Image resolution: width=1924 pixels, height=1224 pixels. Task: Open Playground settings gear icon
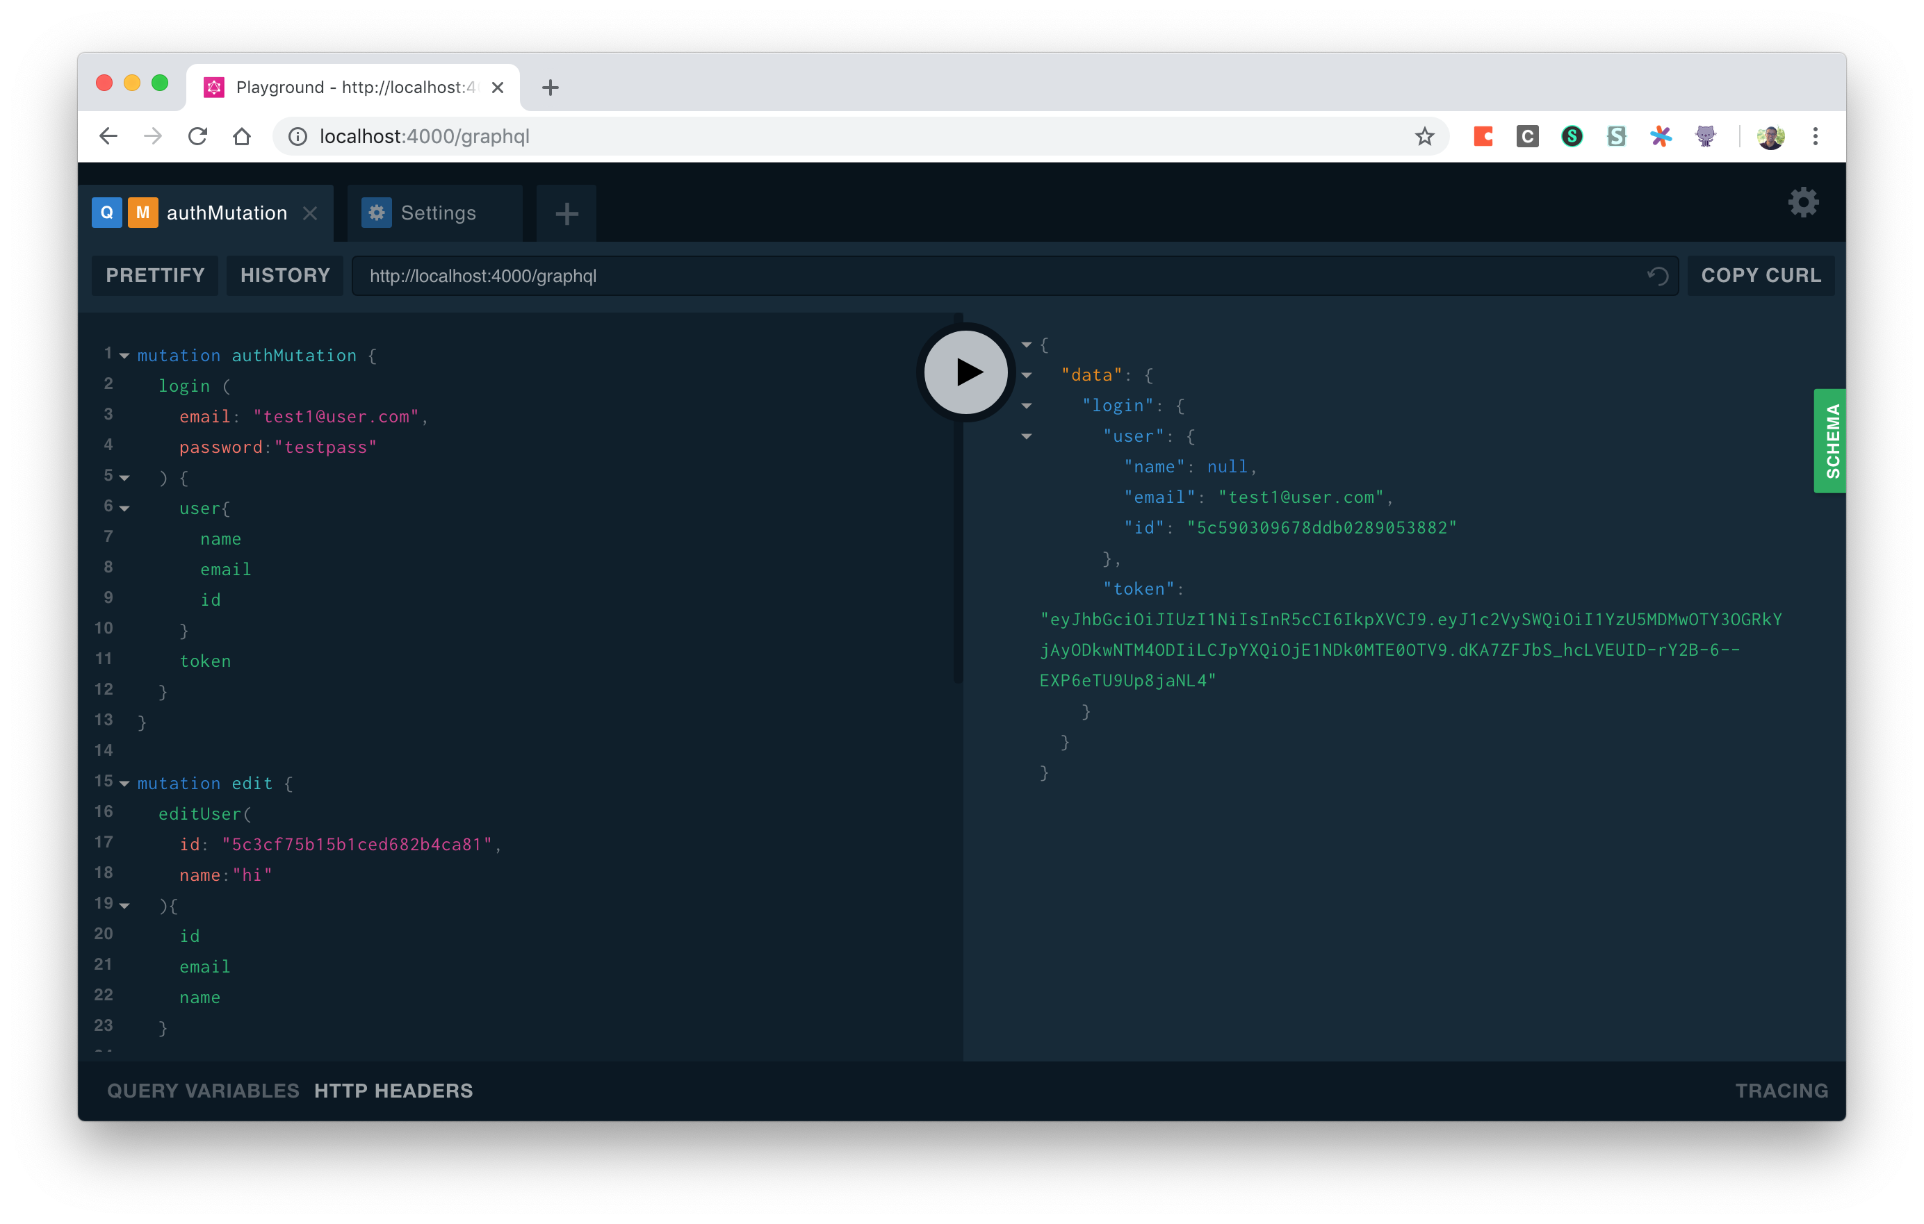coord(1803,202)
